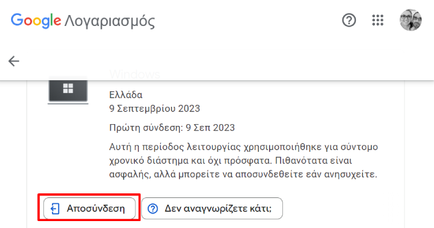Open the Help question mark icon in header
This screenshot has height=228, width=434.
point(349,20)
